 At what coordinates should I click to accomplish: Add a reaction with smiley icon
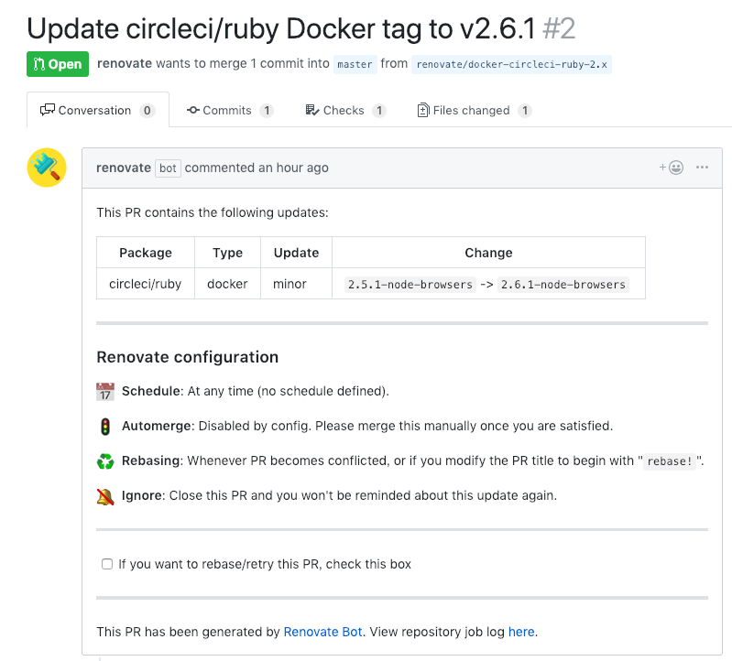click(x=672, y=168)
